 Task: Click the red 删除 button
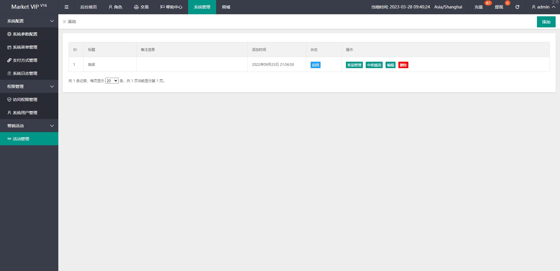click(x=403, y=65)
